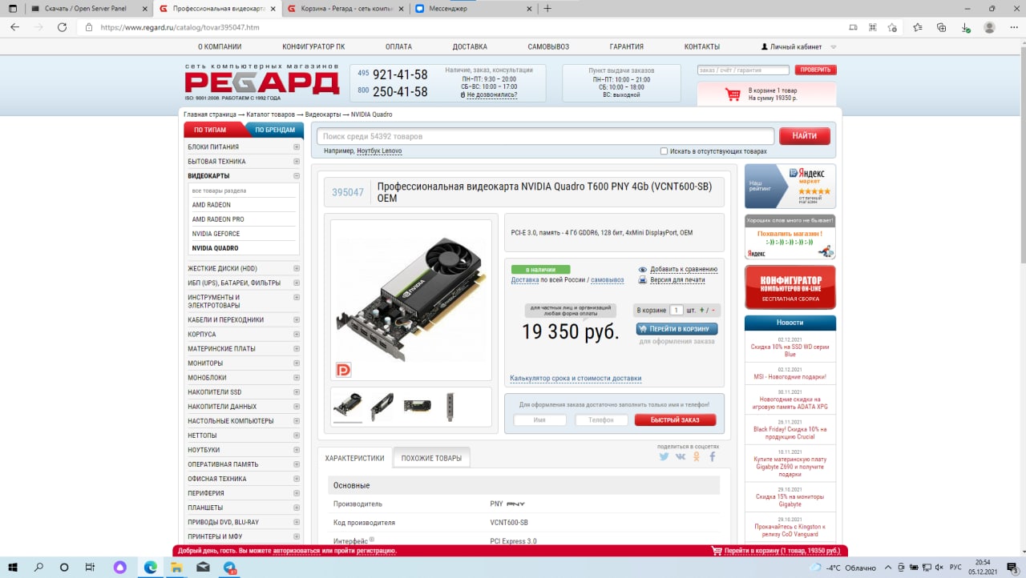Open 'Конфигуратор ПК' menu item
The width and height of the screenshot is (1026, 578).
(313, 46)
